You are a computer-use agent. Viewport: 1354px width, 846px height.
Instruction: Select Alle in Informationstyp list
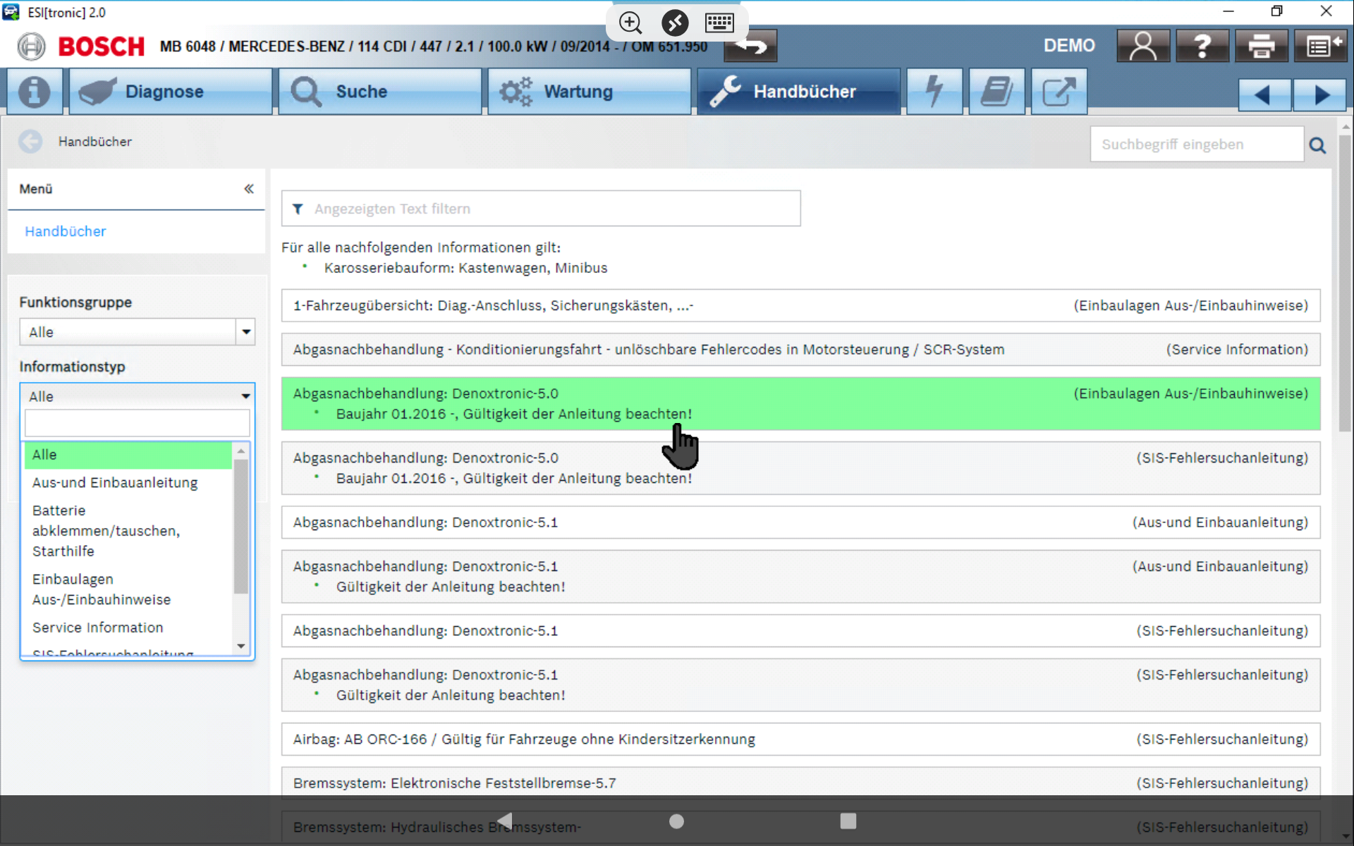click(x=128, y=455)
